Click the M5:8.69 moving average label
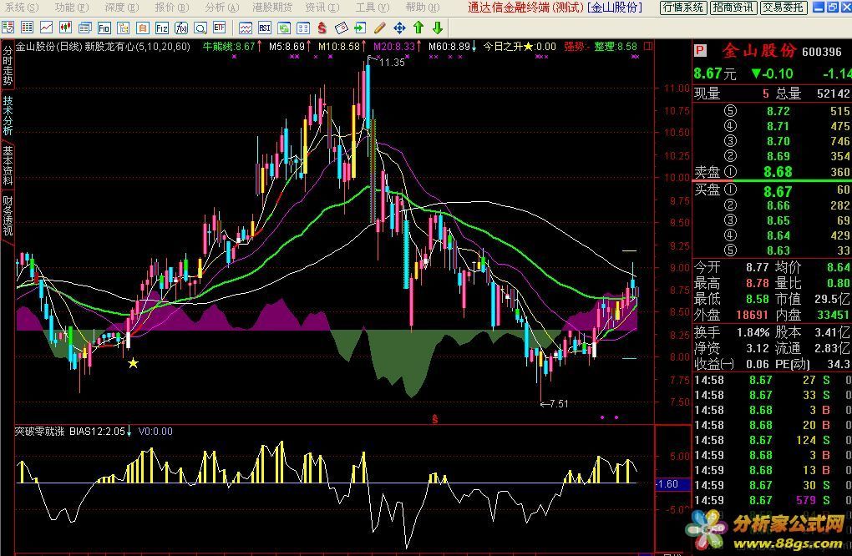 (287, 47)
